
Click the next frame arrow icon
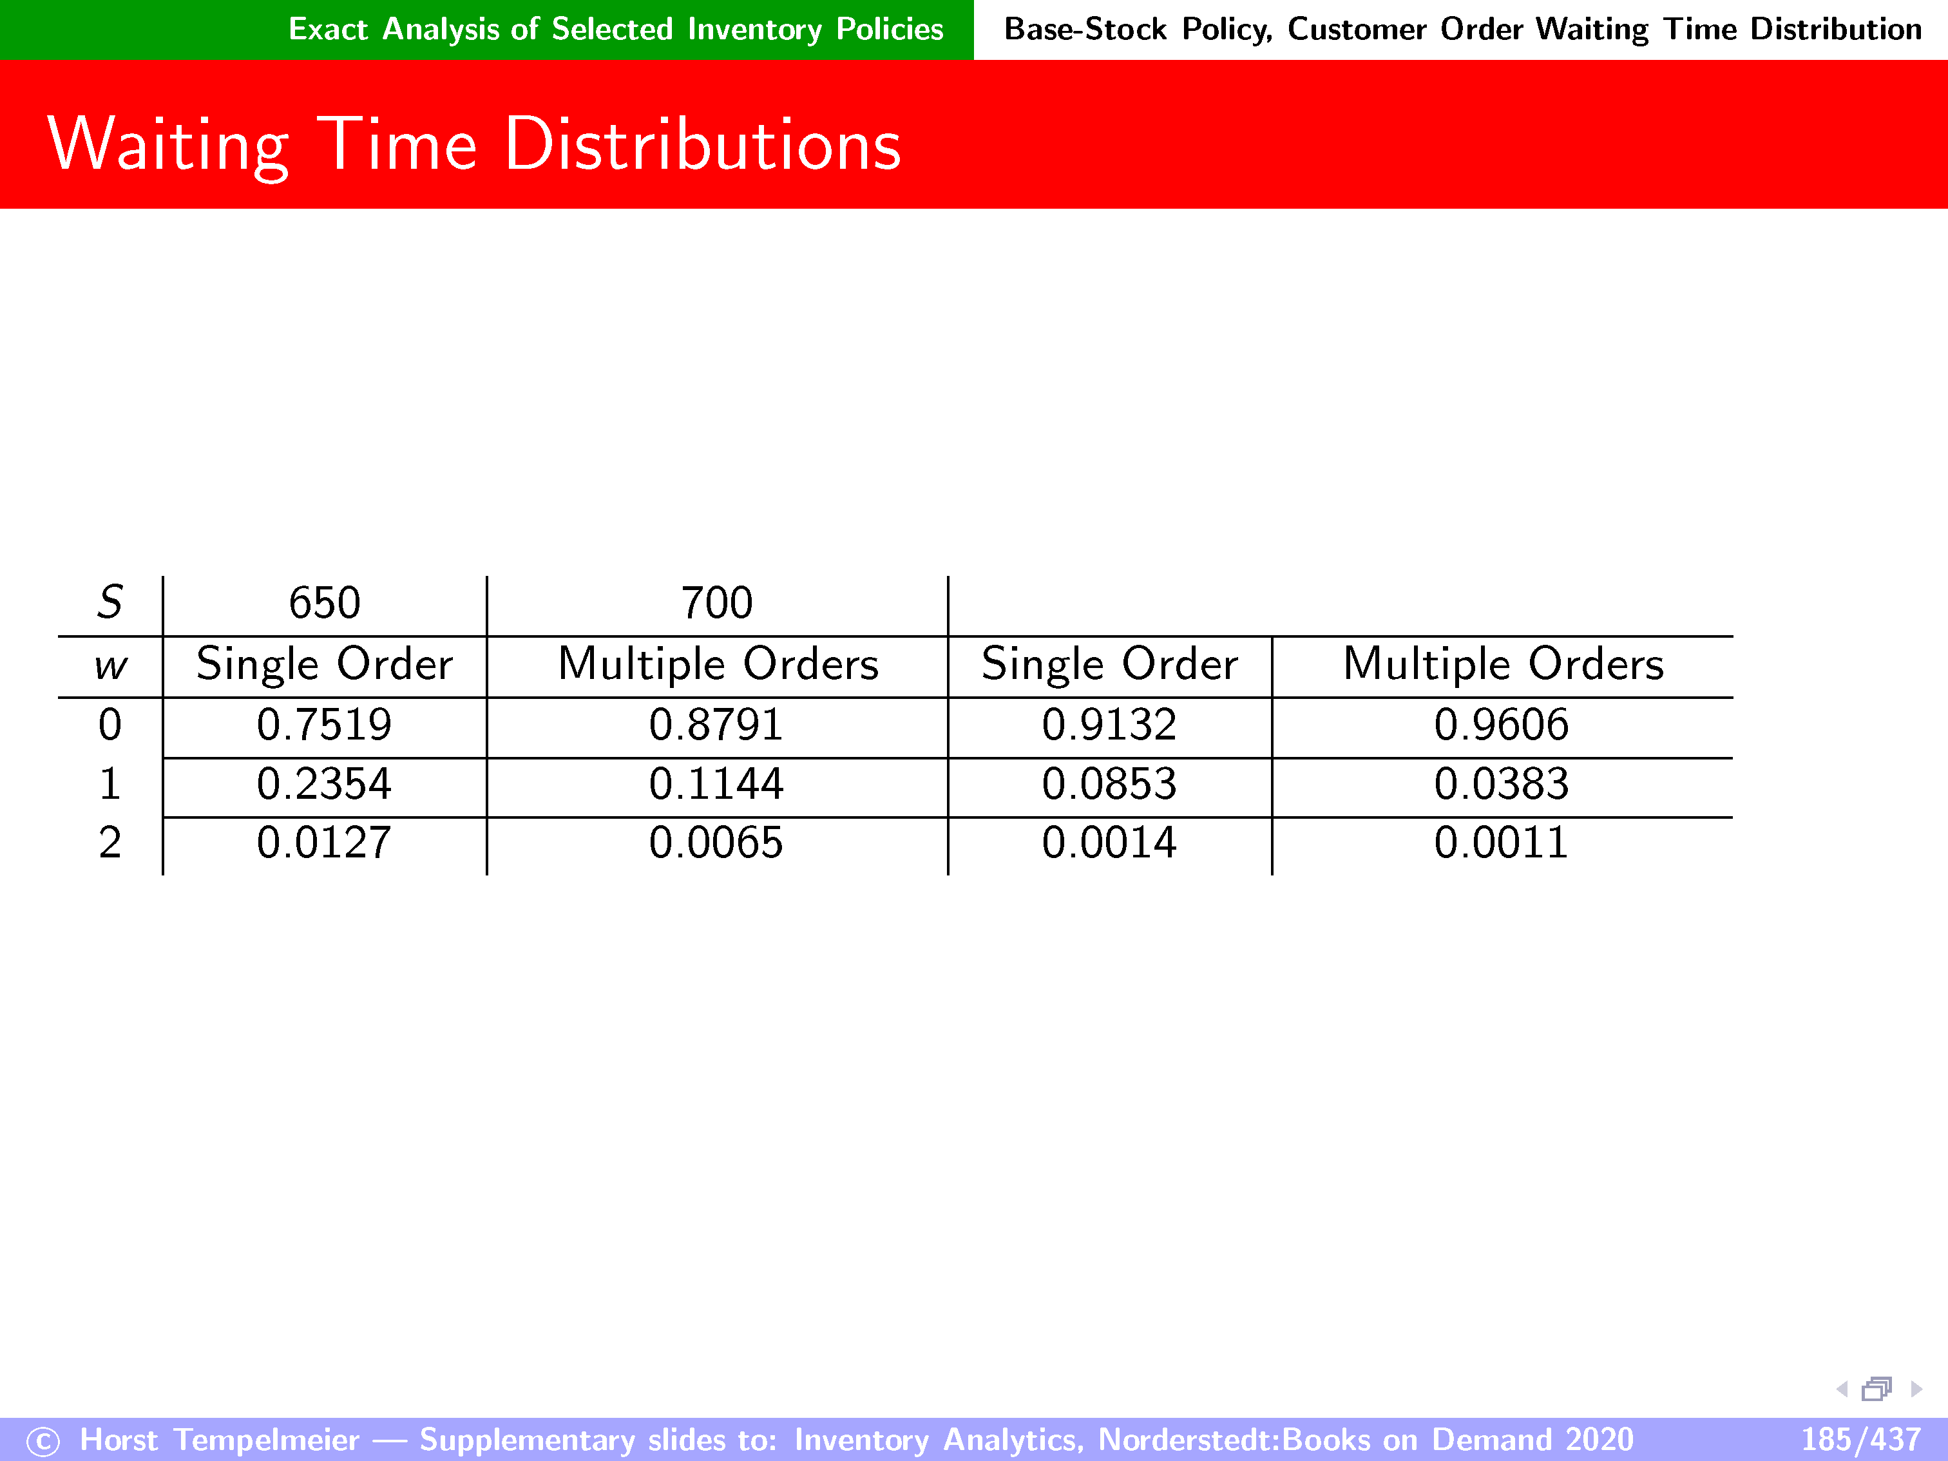tap(1916, 1389)
